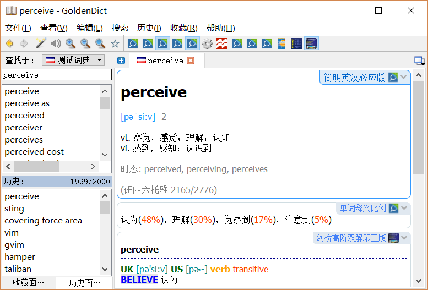
Task: Open the 帮助(H) menu
Action: (x=220, y=28)
